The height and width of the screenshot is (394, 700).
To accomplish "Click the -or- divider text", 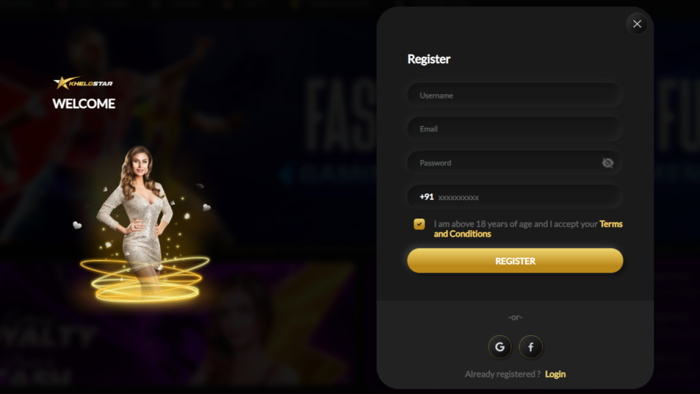I will click(x=515, y=318).
